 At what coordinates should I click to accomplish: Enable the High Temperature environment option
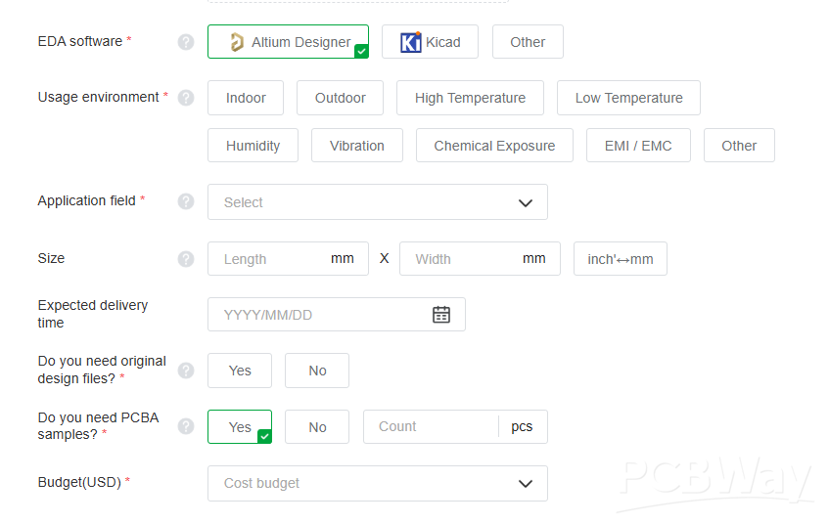470,98
